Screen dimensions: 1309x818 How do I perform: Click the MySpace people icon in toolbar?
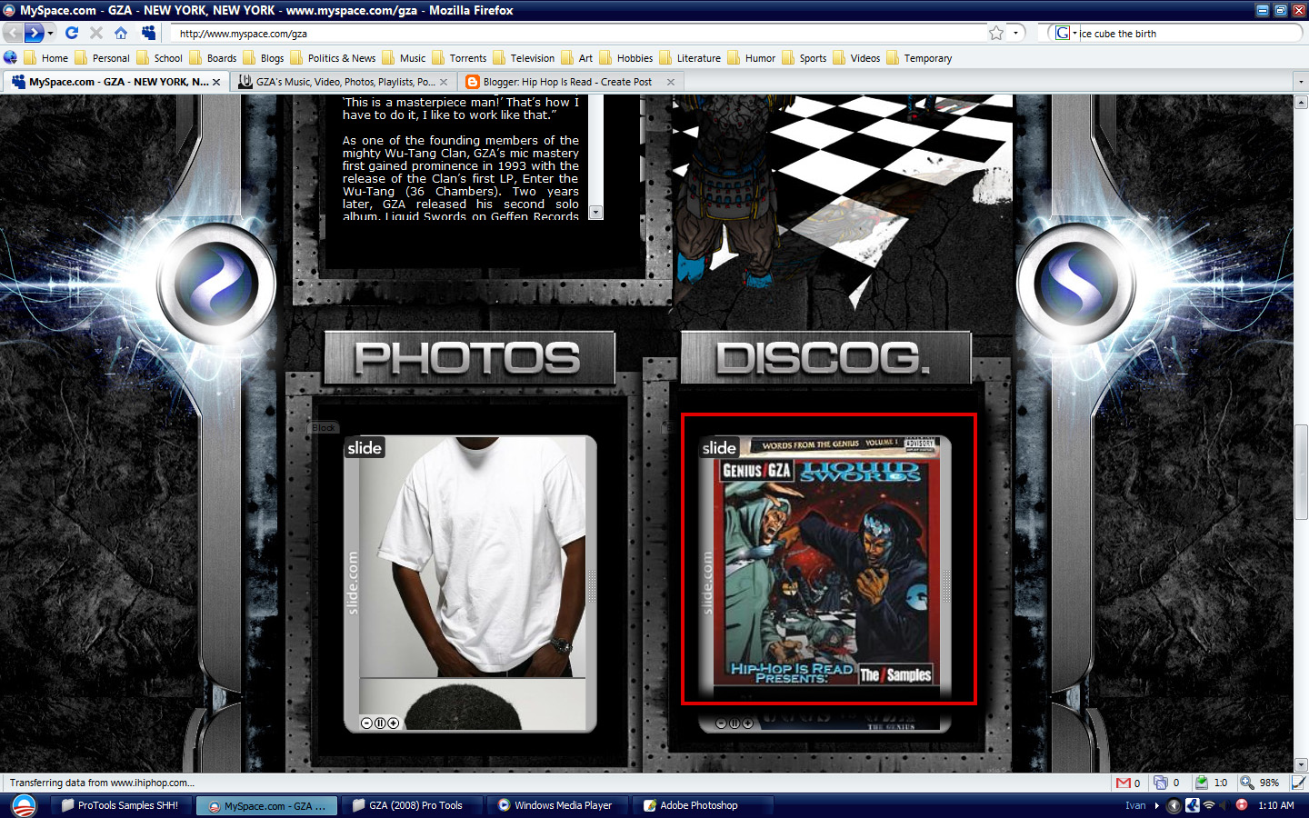148,33
